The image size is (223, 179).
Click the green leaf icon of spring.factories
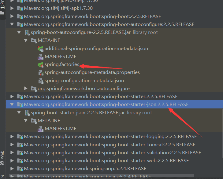40,65
